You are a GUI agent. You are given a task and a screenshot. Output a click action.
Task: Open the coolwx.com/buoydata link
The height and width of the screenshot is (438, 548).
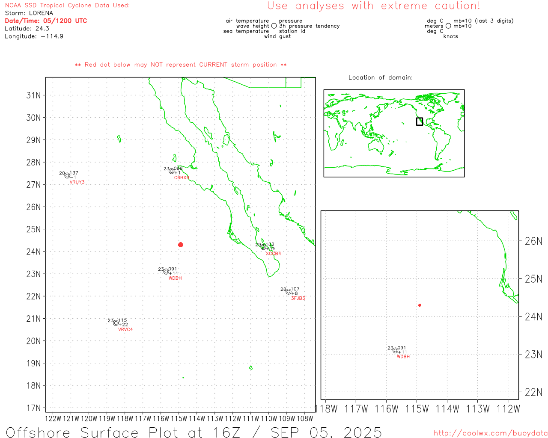(491, 433)
